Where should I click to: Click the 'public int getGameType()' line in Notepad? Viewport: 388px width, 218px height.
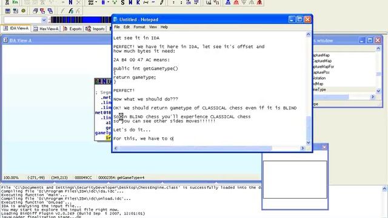[145, 68]
